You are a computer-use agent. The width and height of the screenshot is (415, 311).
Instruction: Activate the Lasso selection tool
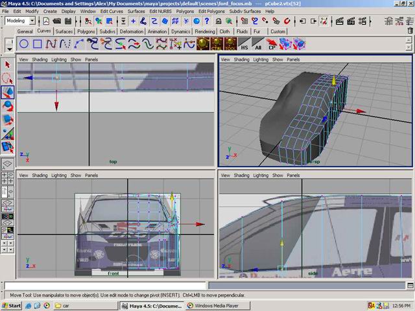8,78
